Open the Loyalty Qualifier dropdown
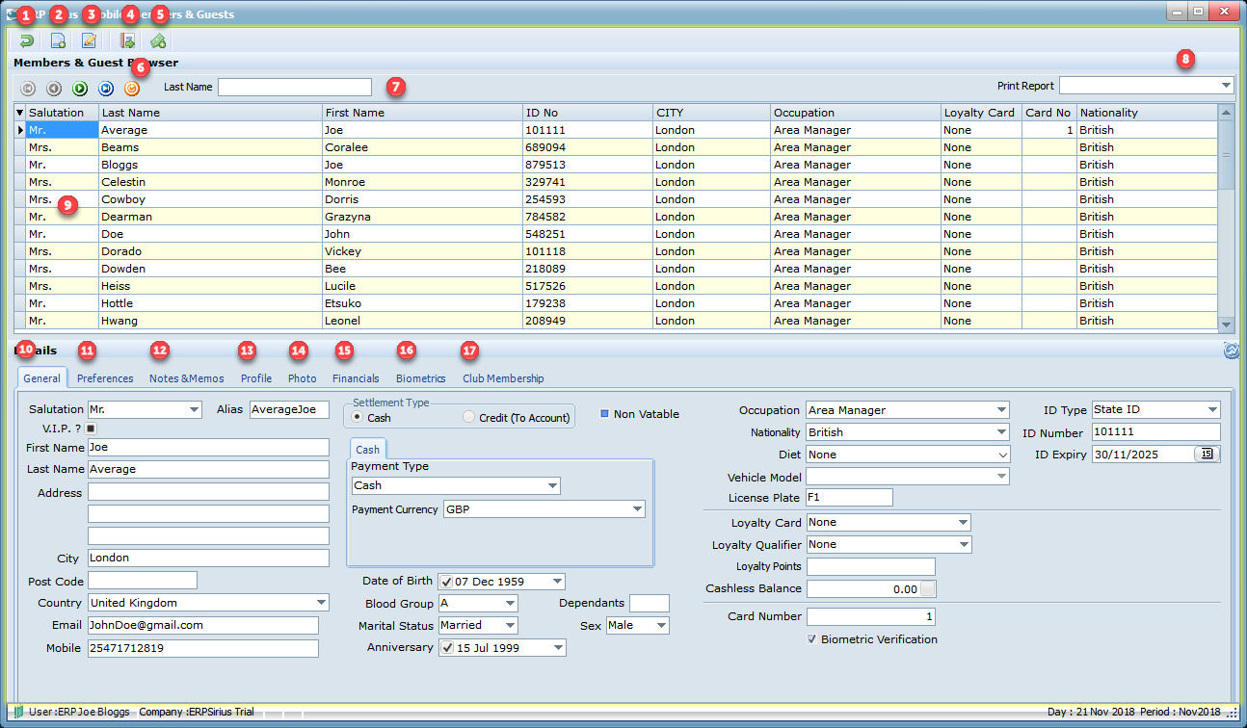The image size is (1247, 728). point(964,545)
